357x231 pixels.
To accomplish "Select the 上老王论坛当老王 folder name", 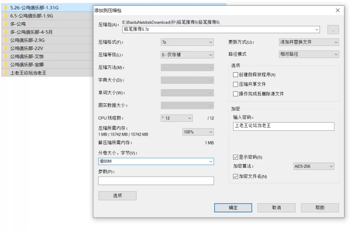I will point(28,73).
